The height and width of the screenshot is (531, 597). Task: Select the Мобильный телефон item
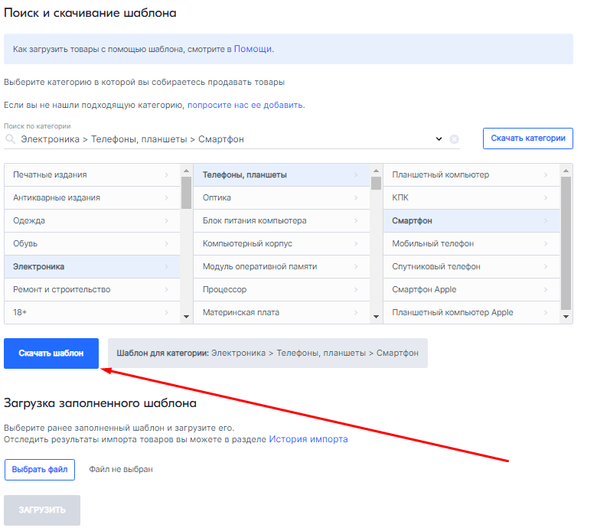point(471,243)
